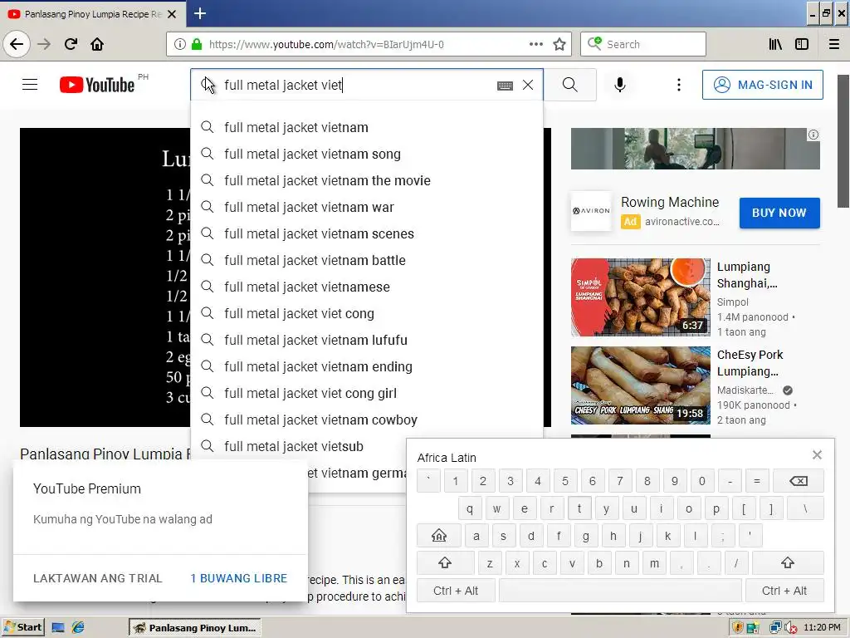Choose 'full metal jacket viet cong girl'

pyautogui.click(x=366, y=393)
